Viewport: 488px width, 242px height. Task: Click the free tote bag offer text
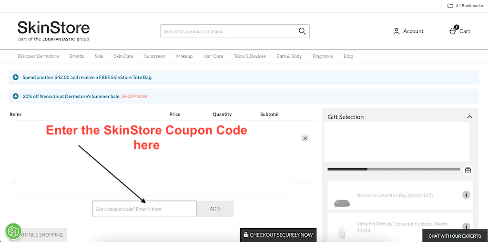point(88,77)
